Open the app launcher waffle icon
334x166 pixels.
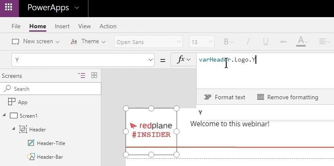[9, 7]
